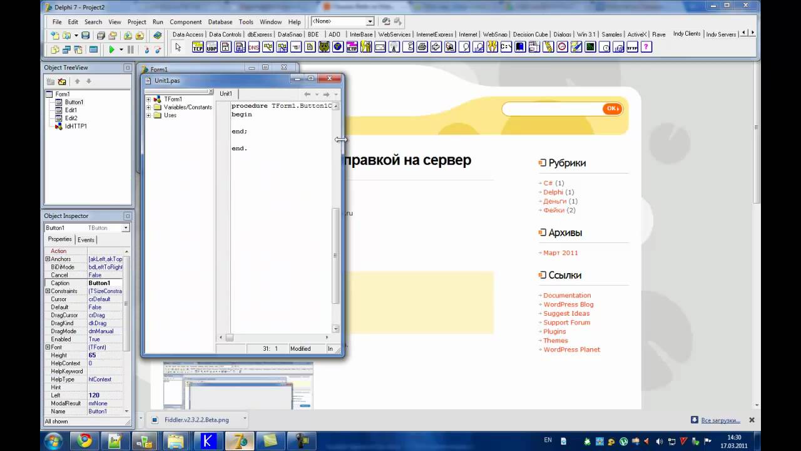Select the purple question mark component icon
Screen dimensions: 801x451
pos(645,47)
